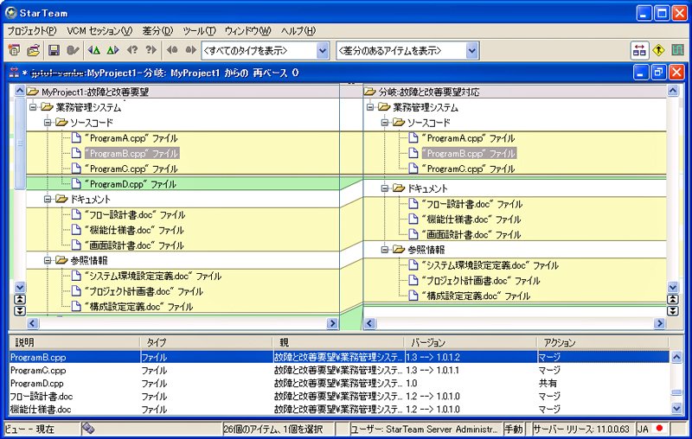Collapse 参照情報 node in left tree
This screenshot has width=692, height=439.
tap(48, 260)
